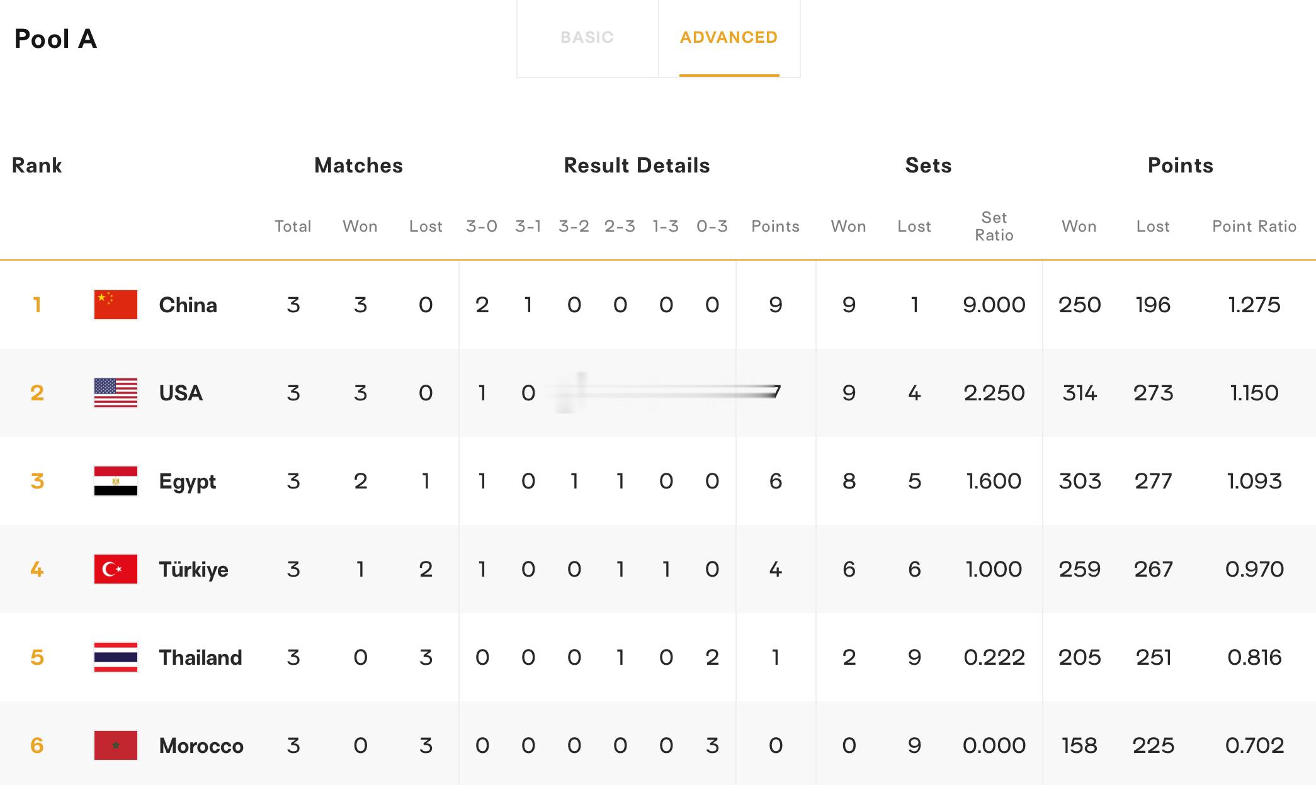Switch to the BASIC tab
The width and height of the screenshot is (1316, 785).
pos(587,38)
